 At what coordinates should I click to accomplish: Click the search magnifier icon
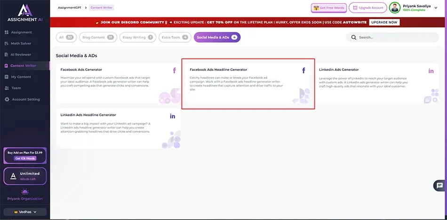coord(354,38)
